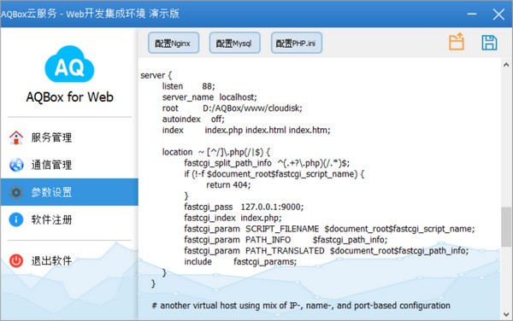513x321 pixels.
Task: Open 服务管理 in the sidebar
Action: pos(69,137)
